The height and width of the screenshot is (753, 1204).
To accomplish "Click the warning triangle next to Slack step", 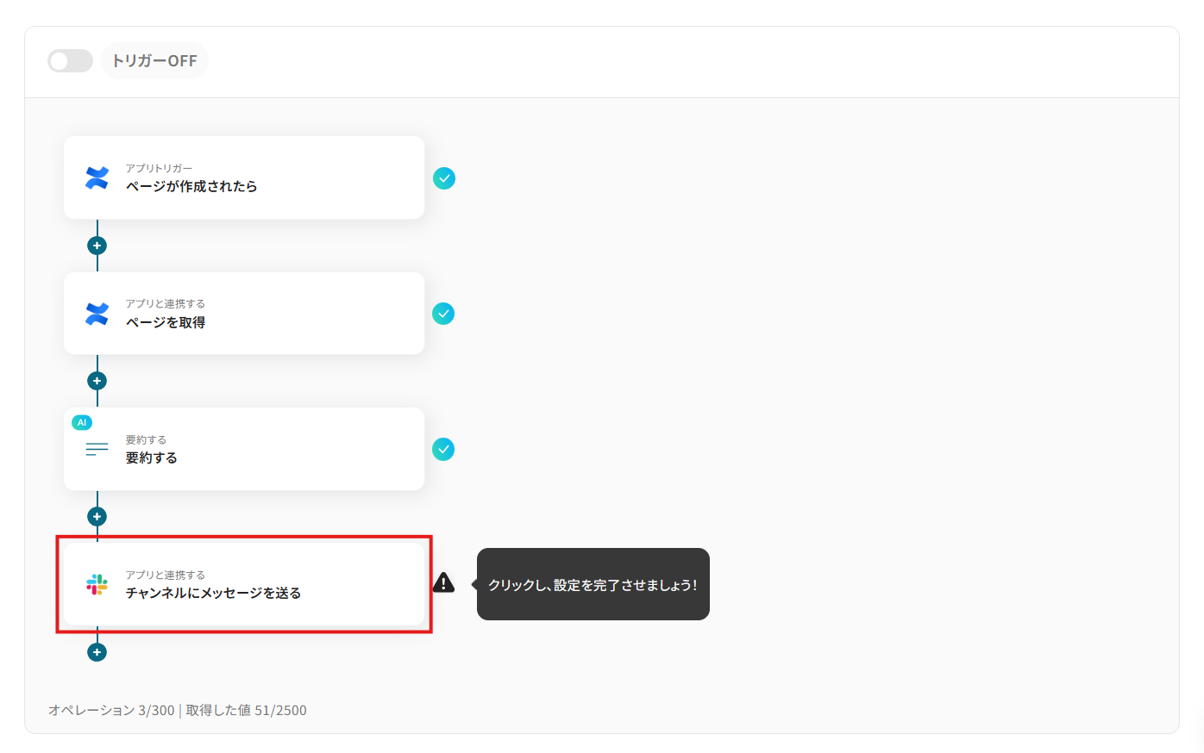I will [443, 583].
